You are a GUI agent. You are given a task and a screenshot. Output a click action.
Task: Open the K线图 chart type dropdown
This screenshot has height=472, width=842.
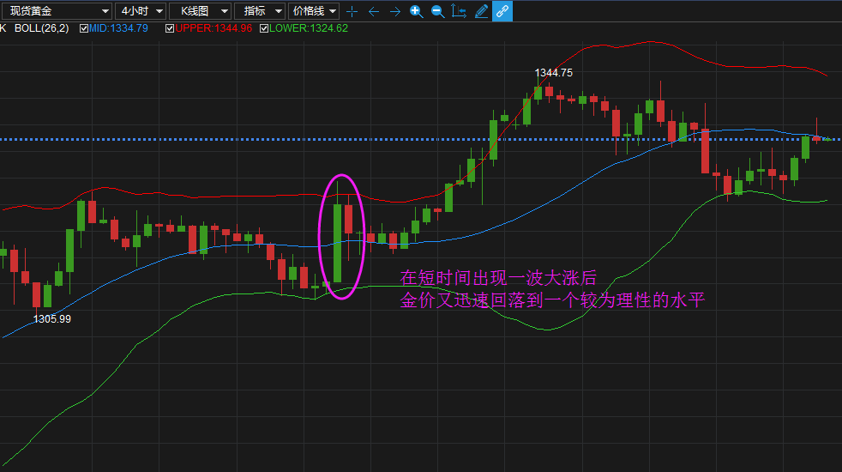201,11
